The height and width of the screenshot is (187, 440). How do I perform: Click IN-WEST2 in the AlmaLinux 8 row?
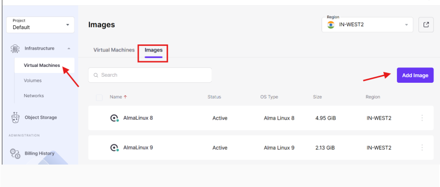[379, 118]
